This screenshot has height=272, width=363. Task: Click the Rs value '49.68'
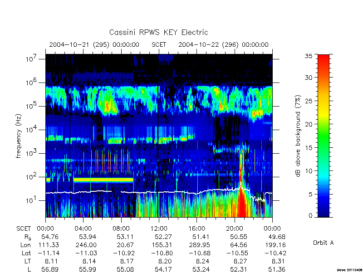pyautogui.click(x=277, y=237)
